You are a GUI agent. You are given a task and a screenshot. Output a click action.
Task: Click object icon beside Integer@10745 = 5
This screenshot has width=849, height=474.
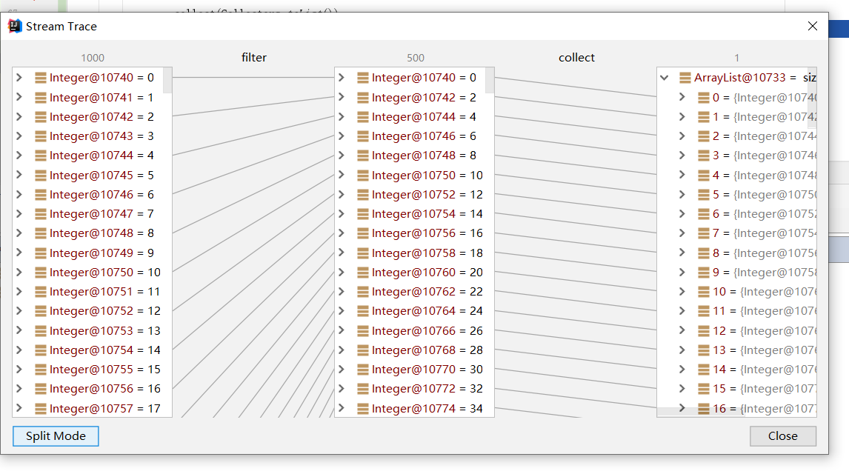(x=41, y=176)
